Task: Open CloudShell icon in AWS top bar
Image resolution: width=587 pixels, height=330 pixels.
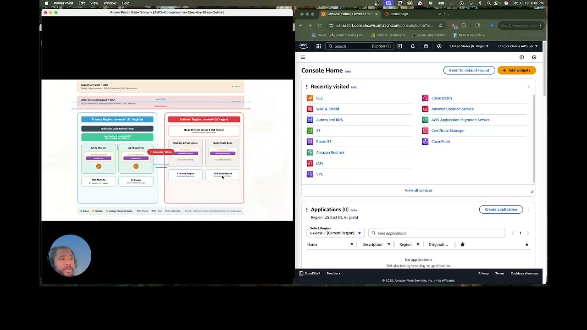Action: tap(400, 46)
